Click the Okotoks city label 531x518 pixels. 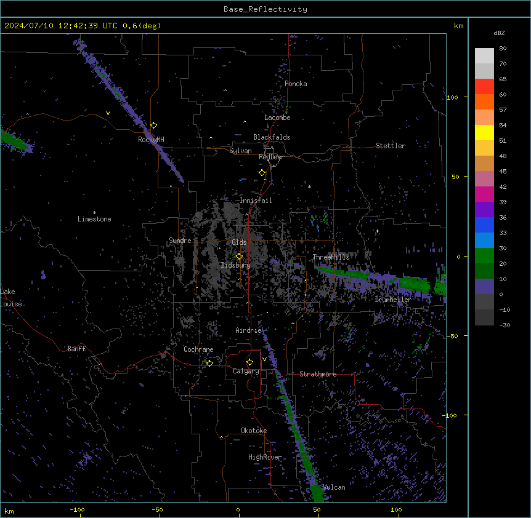point(254,431)
